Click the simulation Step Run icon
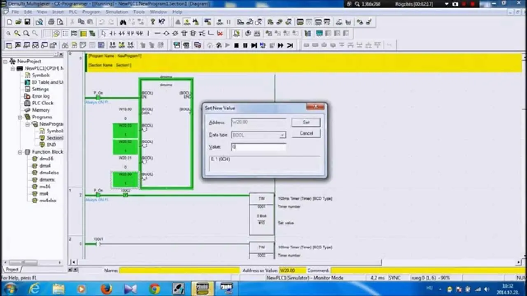Screen dimensions: 527x296 [x=254, y=45]
